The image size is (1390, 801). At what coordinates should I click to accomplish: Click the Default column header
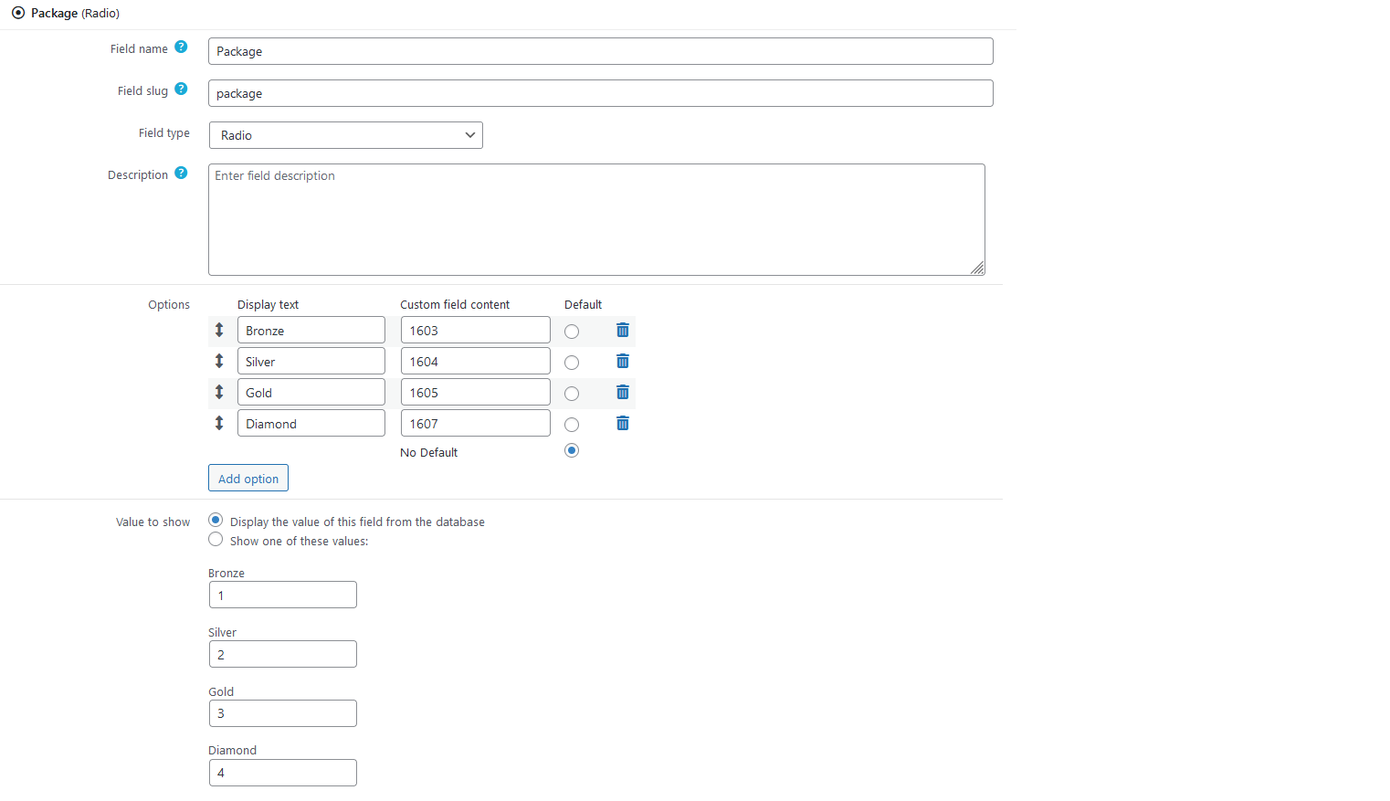tap(583, 304)
